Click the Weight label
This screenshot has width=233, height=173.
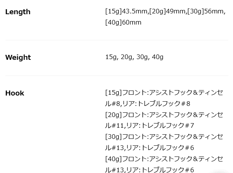tap(18, 58)
